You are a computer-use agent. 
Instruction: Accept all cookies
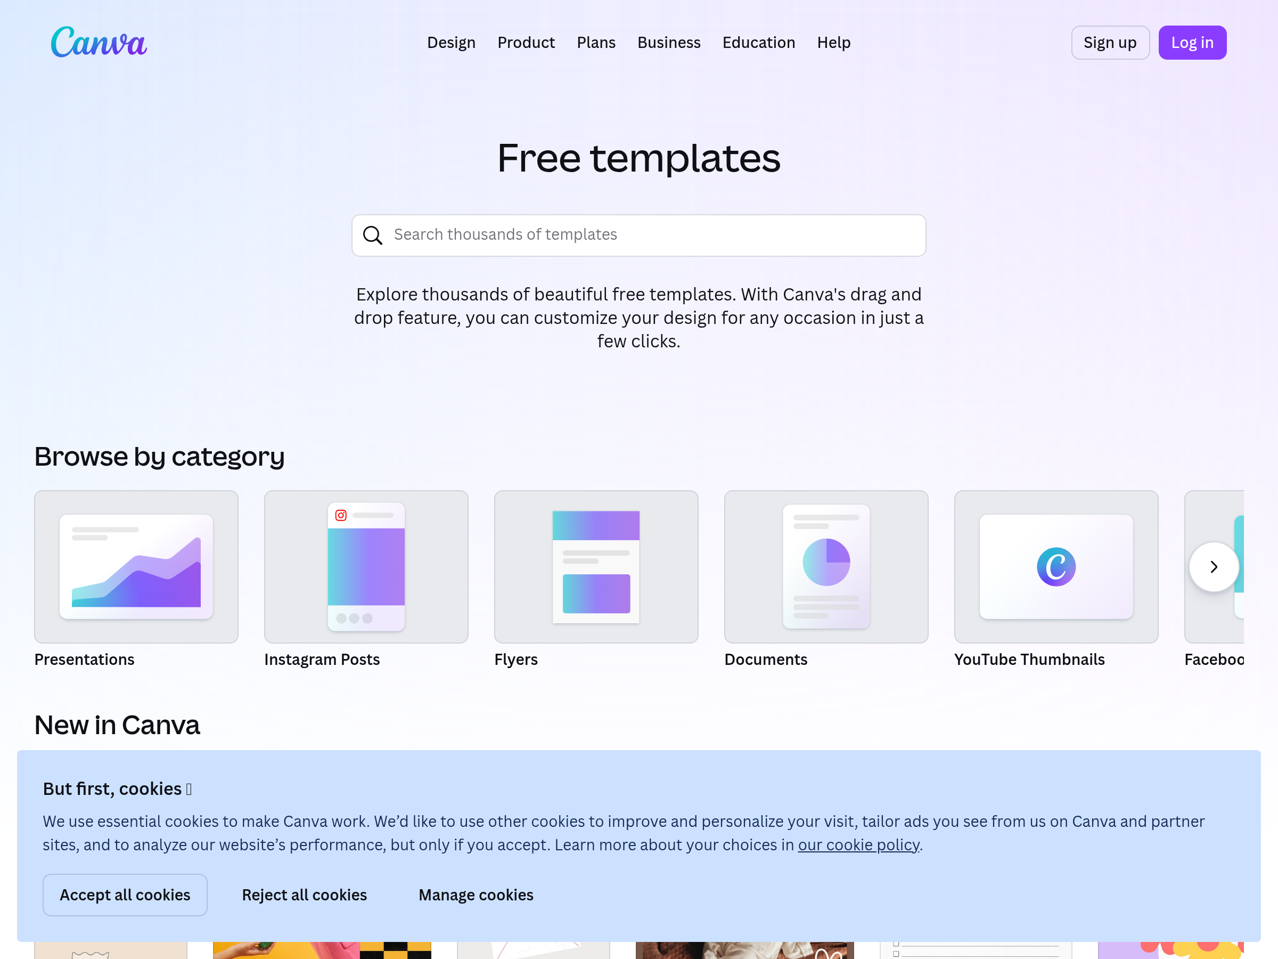[x=125, y=895]
